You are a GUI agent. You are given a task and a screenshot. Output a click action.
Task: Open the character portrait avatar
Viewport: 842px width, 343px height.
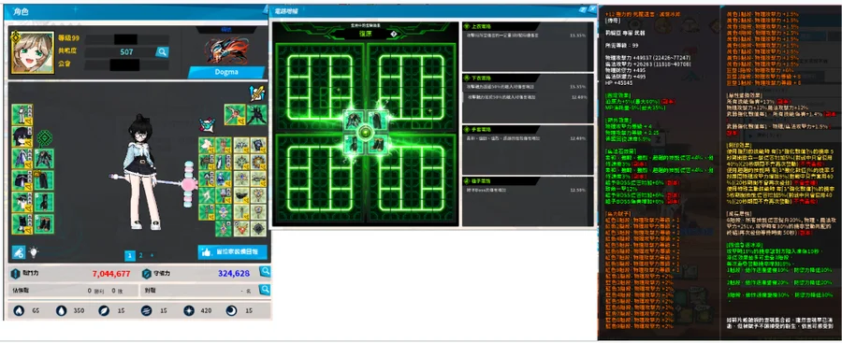click(32, 52)
